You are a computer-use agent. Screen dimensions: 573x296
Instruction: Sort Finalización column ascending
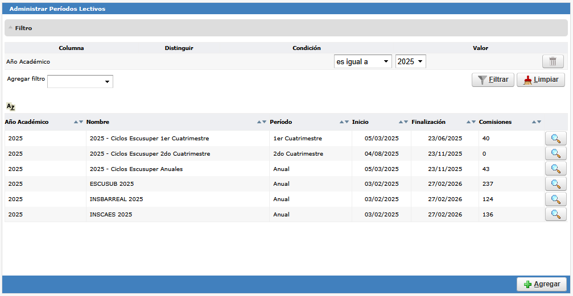click(468, 122)
